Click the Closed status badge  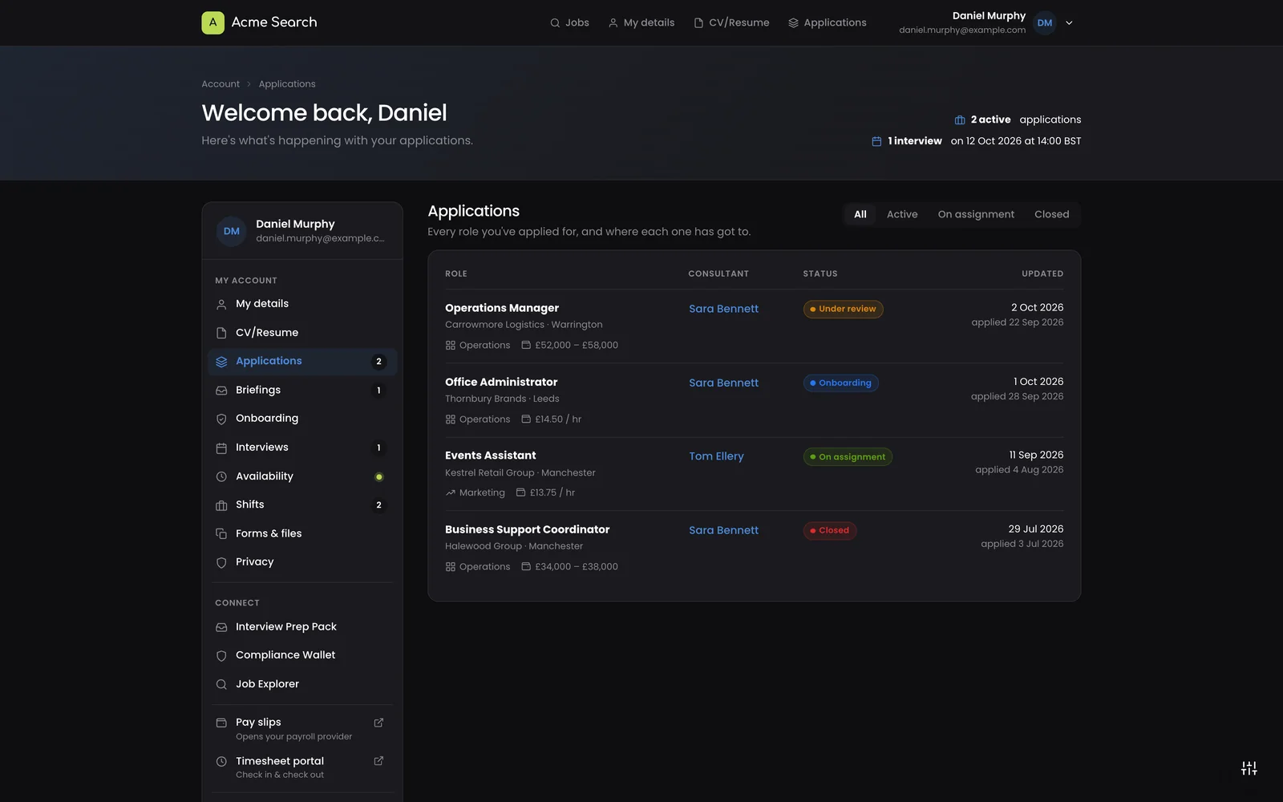830,531
